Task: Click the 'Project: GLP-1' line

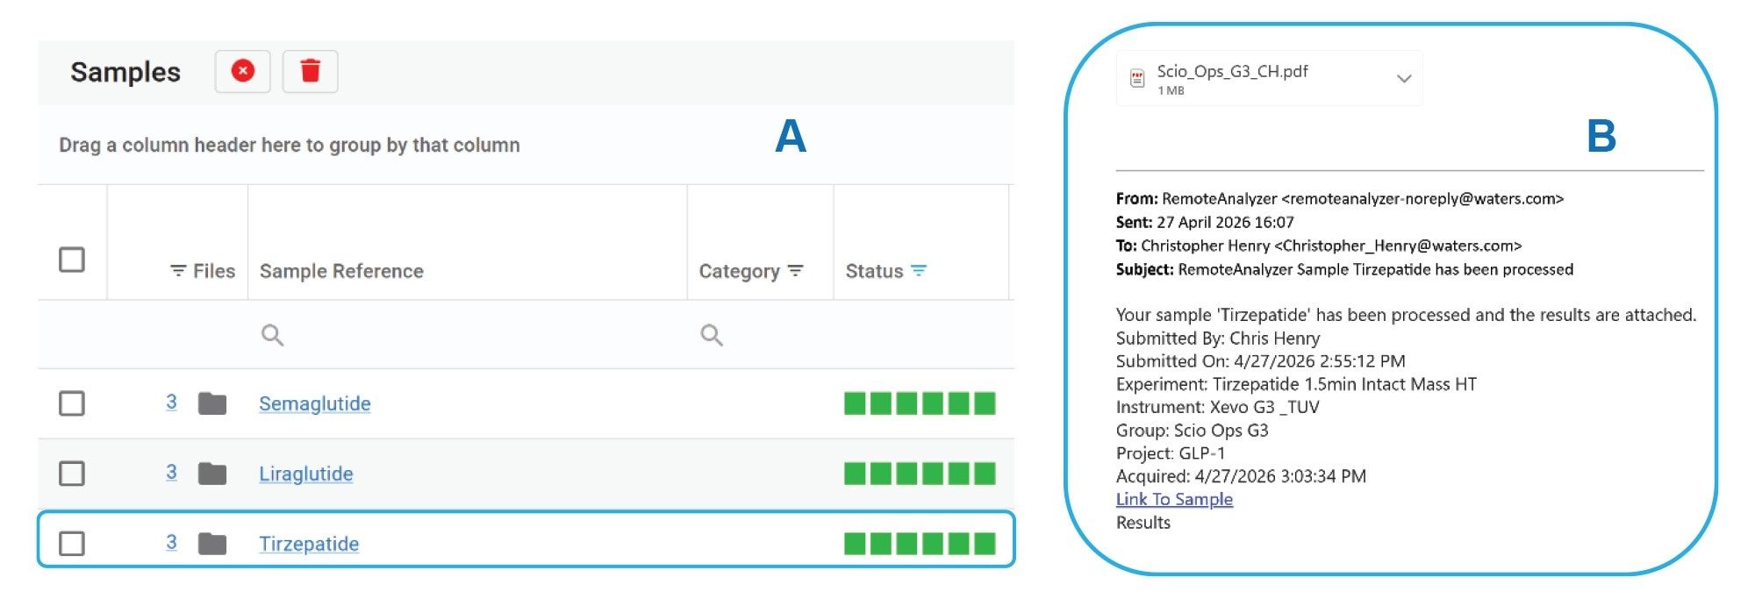Action: (1171, 453)
